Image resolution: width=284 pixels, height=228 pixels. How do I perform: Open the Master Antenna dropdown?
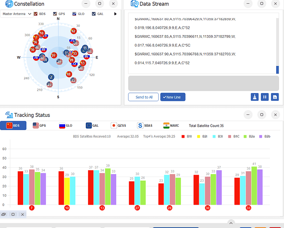pyautogui.click(x=17, y=14)
